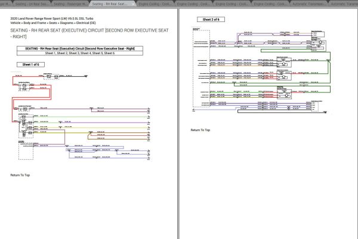Click Return To Top below Sheet 2 diagram
This screenshot has width=358, height=239.
(200, 130)
